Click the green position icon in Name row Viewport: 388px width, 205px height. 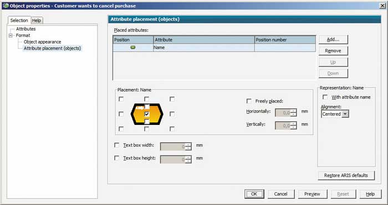[x=133, y=48]
